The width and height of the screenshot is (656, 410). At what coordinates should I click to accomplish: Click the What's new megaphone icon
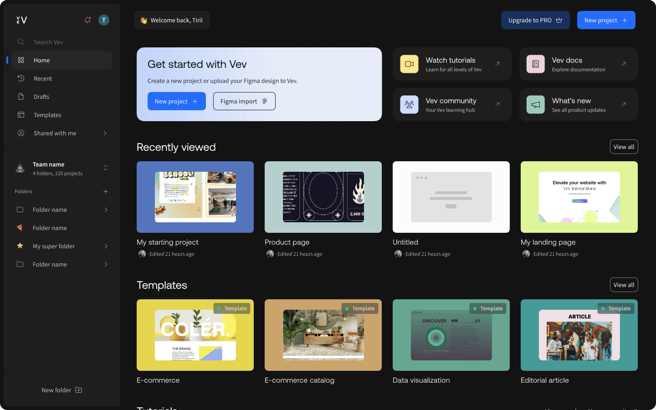(x=535, y=105)
